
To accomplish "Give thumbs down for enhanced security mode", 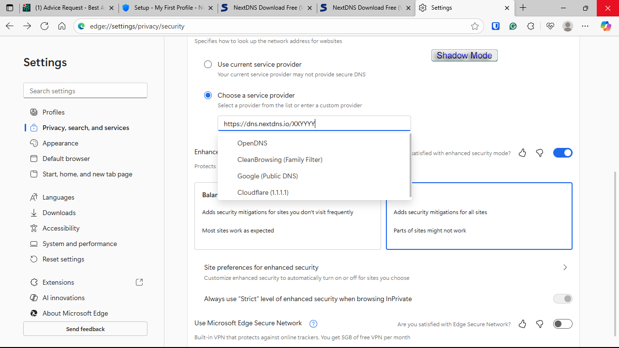I will tap(540, 153).
